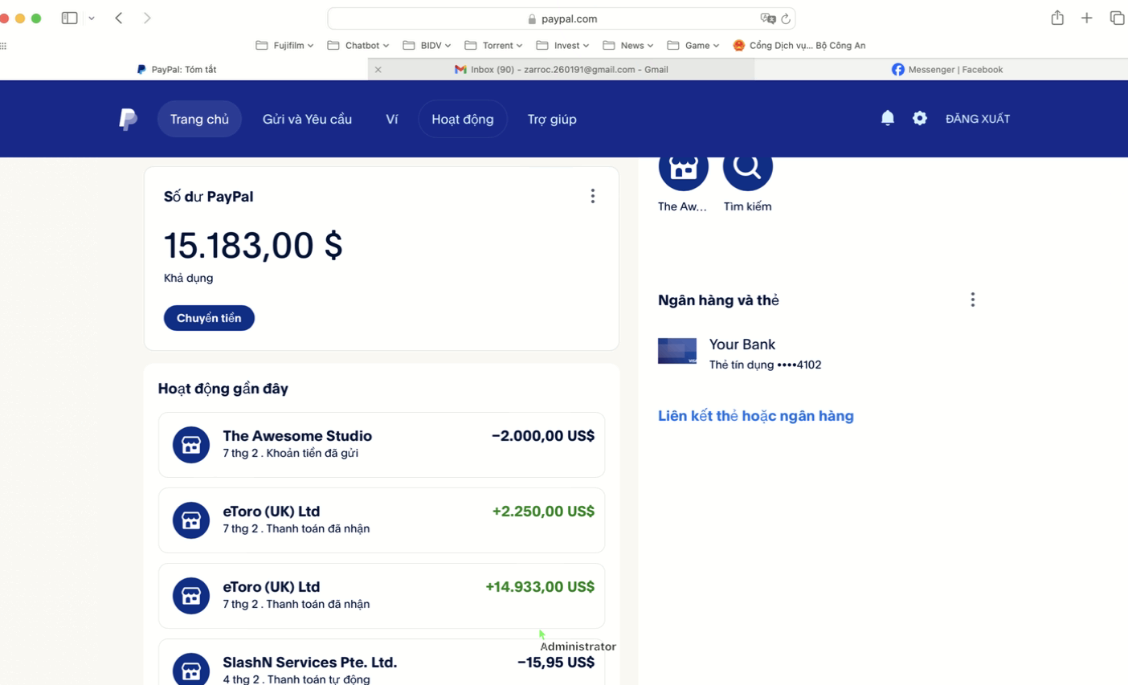
Task: Open the Ví nav item
Action: (392, 119)
